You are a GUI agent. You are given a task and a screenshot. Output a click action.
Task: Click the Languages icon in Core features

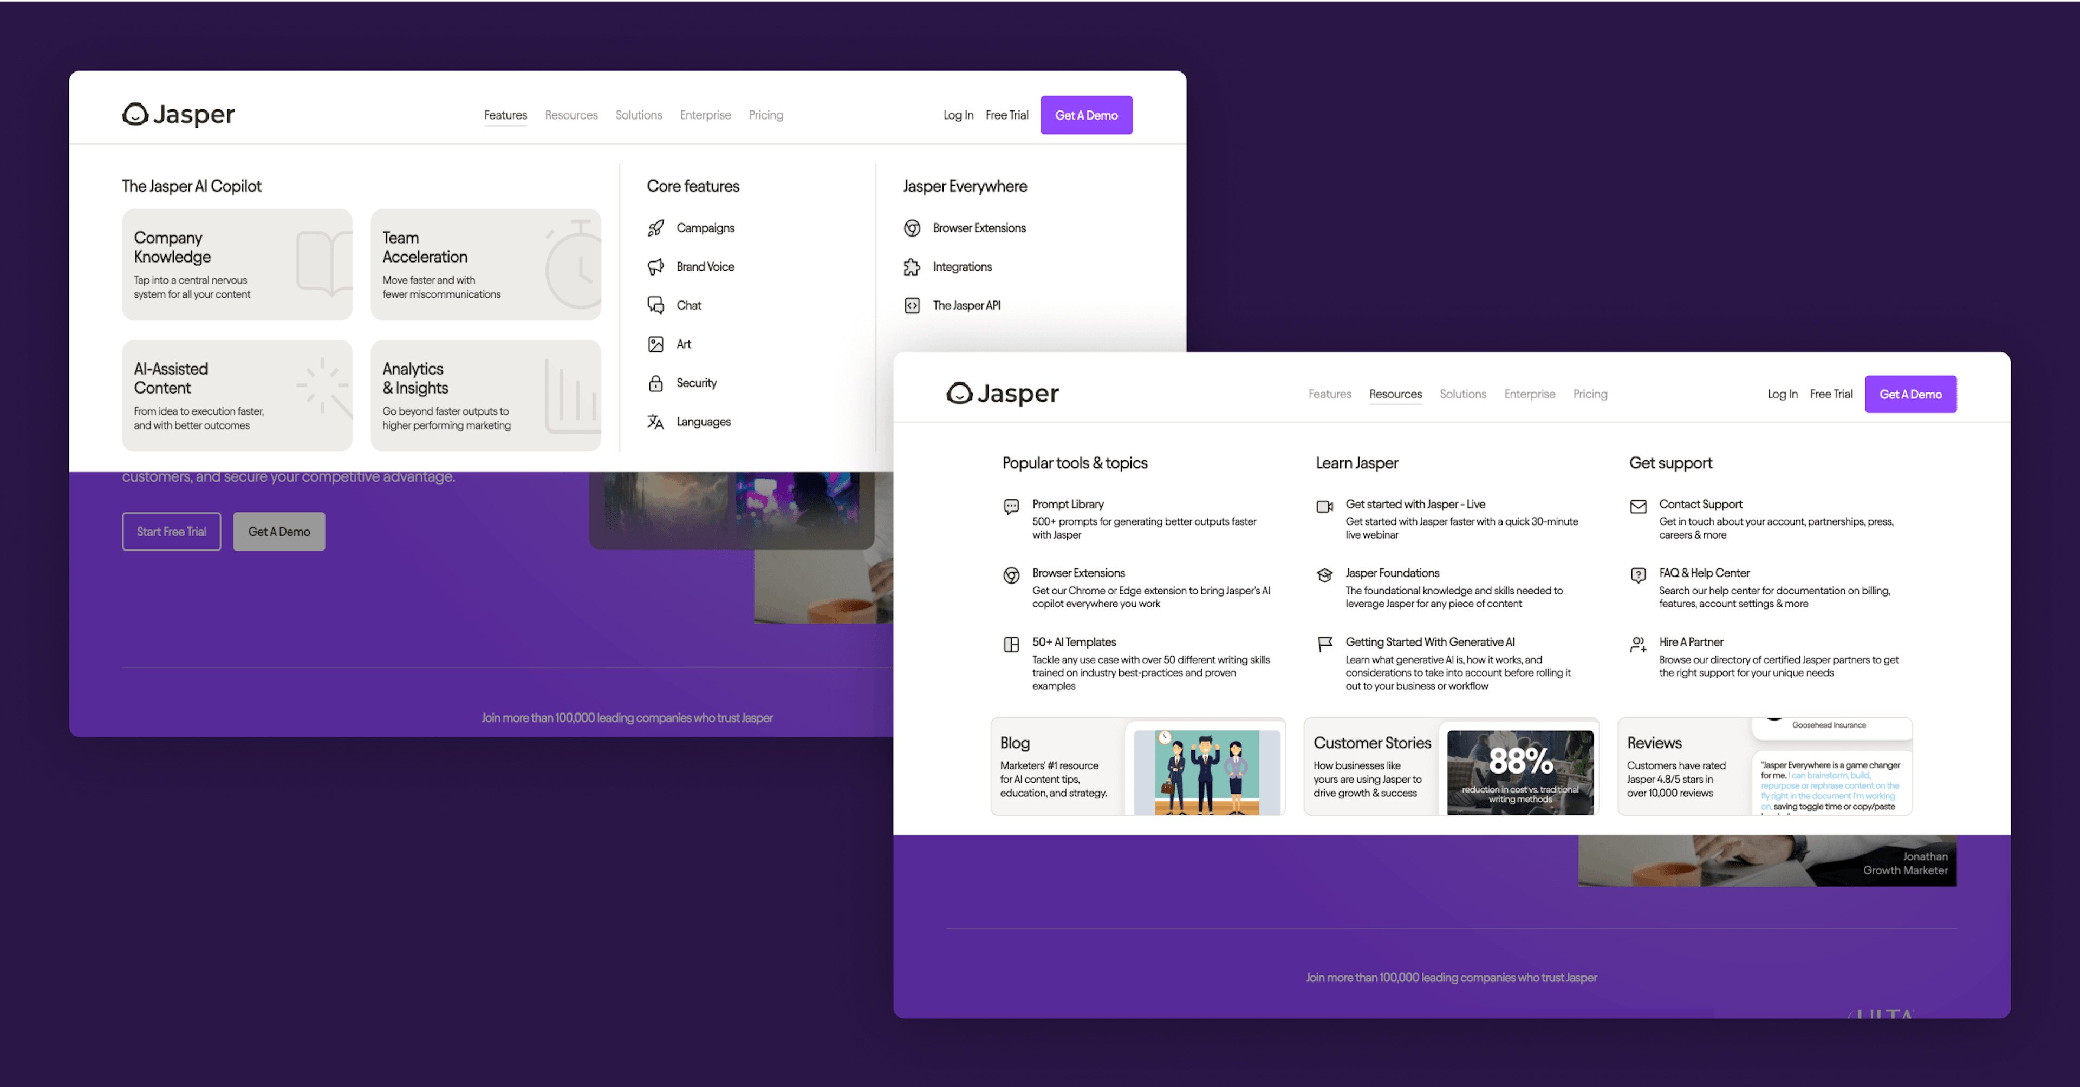pyautogui.click(x=656, y=421)
